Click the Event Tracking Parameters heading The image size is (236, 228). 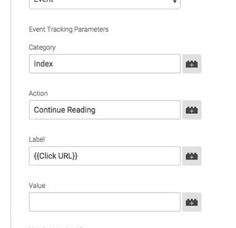point(69,29)
